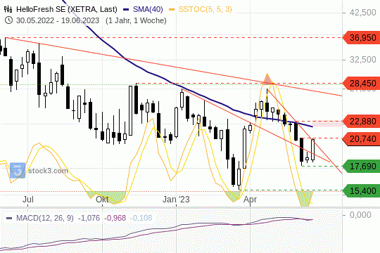Click the SMA(40) legend label
The height and width of the screenshot is (253, 380).
point(148,9)
